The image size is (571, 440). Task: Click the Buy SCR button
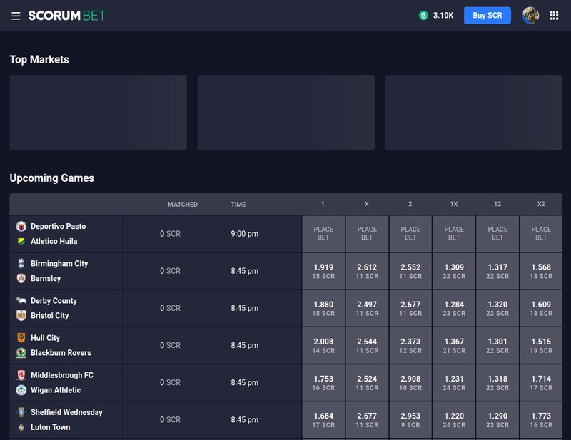point(487,15)
